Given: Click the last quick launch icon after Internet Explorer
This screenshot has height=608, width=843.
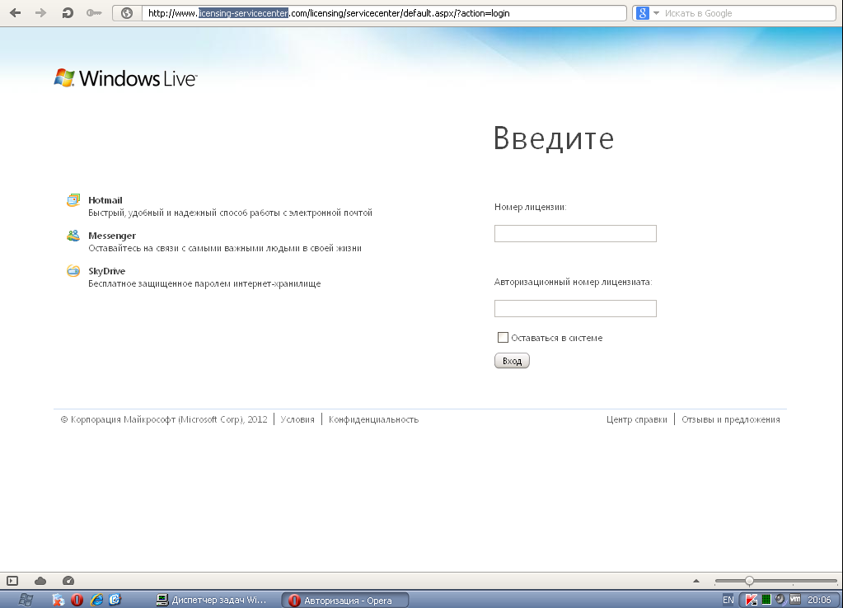Looking at the screenshot, I should (115, 600).
